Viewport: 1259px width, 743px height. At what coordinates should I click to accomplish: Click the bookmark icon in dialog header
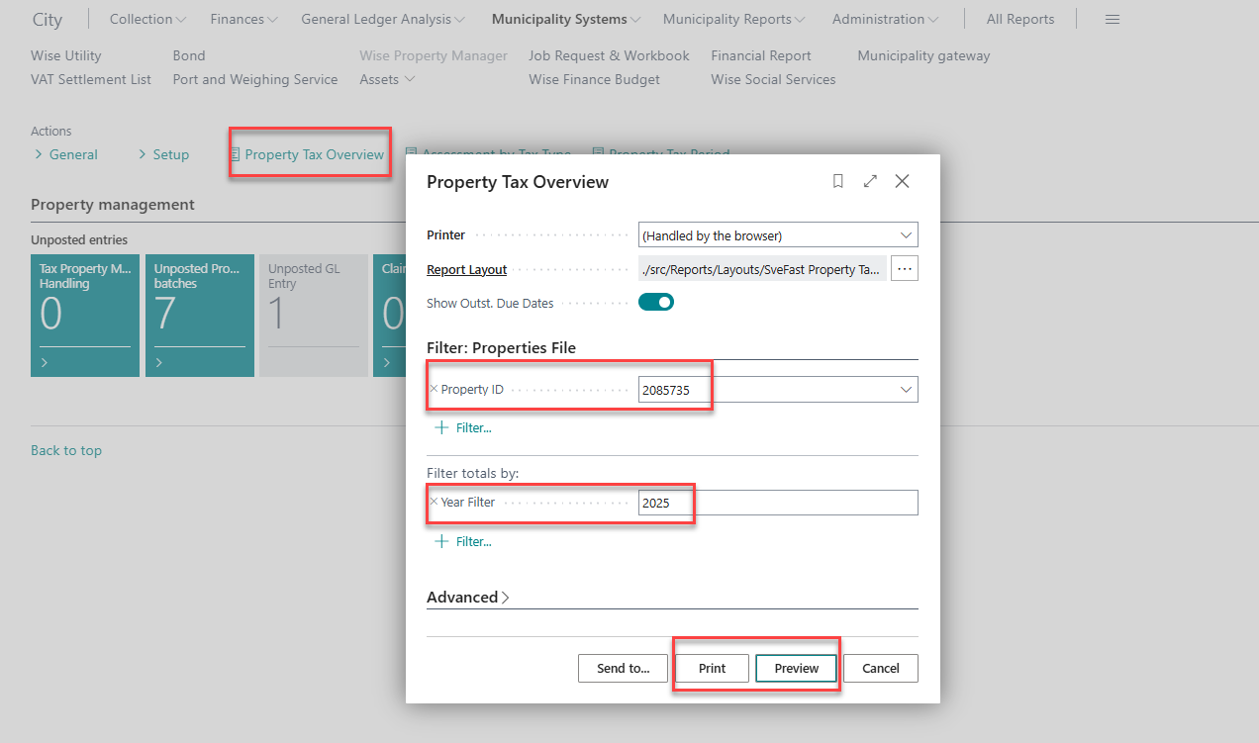838,182
